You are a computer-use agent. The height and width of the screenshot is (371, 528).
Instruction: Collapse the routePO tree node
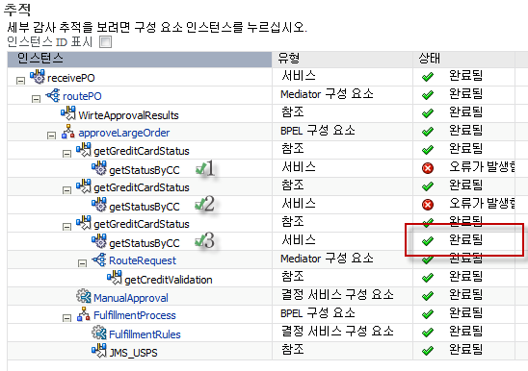(x=36, y=99)
